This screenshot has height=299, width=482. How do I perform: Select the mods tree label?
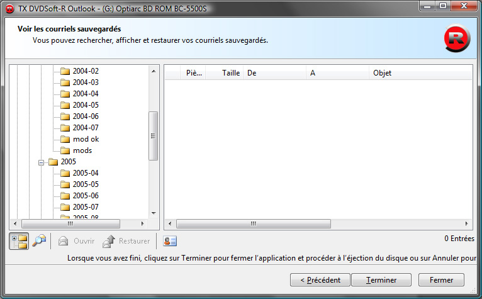click(82, 150)
